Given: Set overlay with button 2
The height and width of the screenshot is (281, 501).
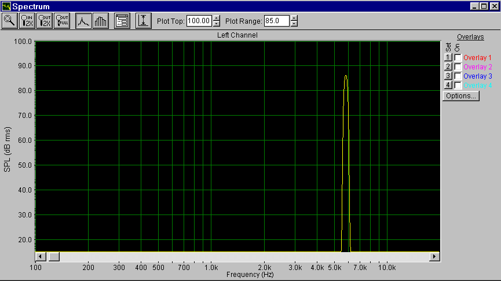Looking at the screenshot, I should 448,66.
